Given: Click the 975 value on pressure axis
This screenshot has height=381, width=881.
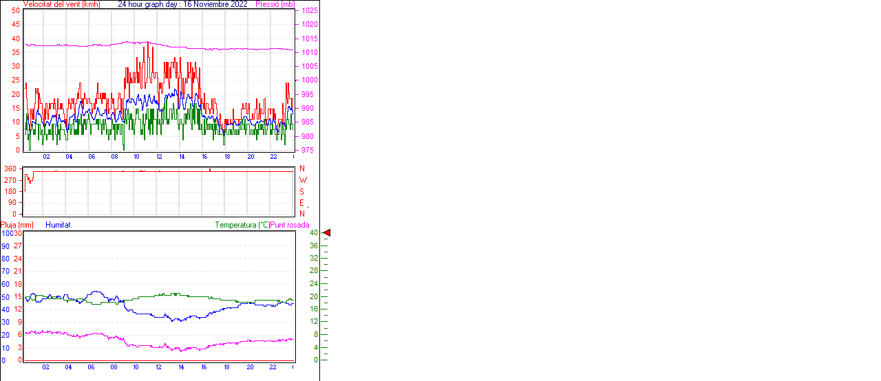Looking at the screenshot, I should 308,150.
